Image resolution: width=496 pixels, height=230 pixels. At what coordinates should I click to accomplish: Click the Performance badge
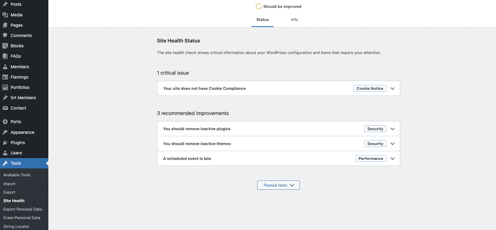pos(371,158)
